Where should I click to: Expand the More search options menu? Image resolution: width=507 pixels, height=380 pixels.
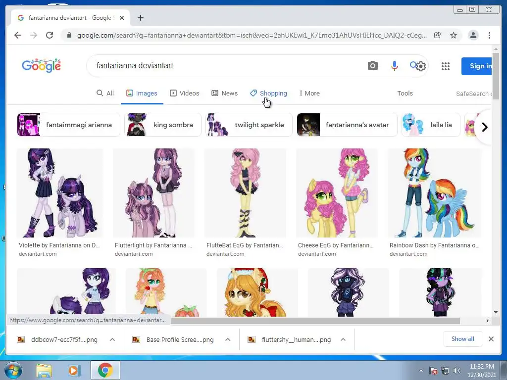309,93
